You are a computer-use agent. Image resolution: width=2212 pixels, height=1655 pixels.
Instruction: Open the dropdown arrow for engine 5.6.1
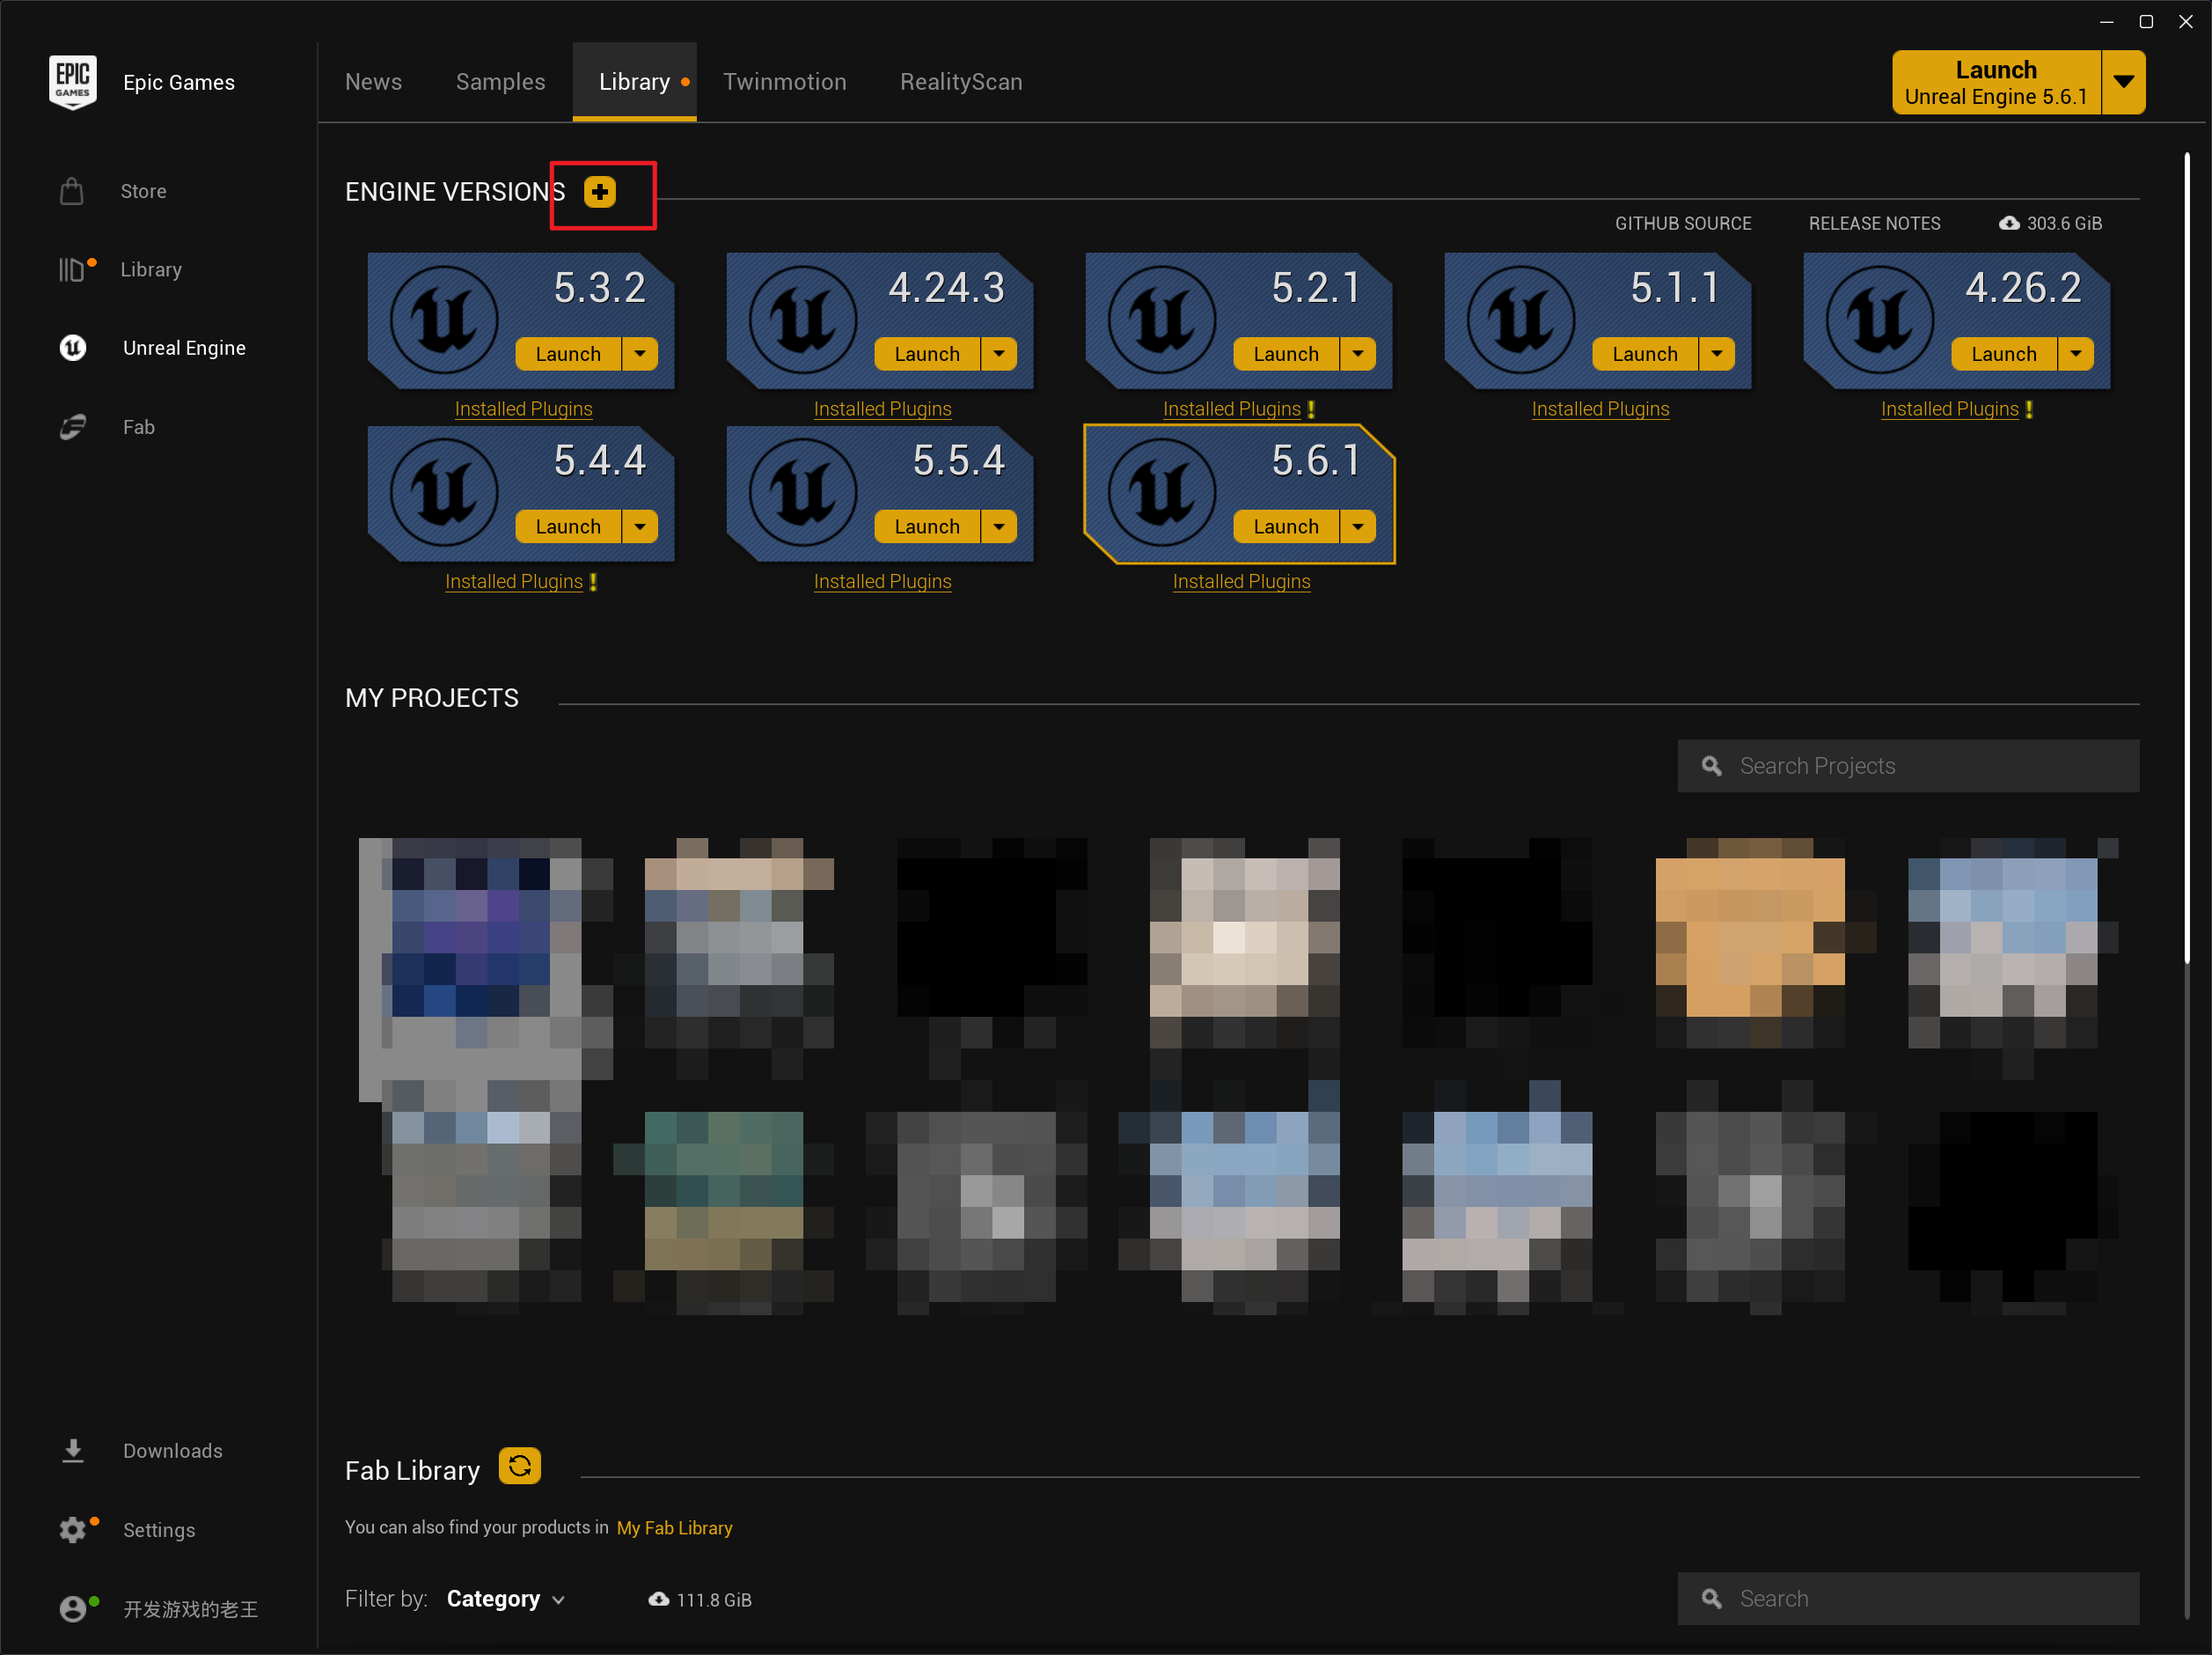[x=1358, y=527]
